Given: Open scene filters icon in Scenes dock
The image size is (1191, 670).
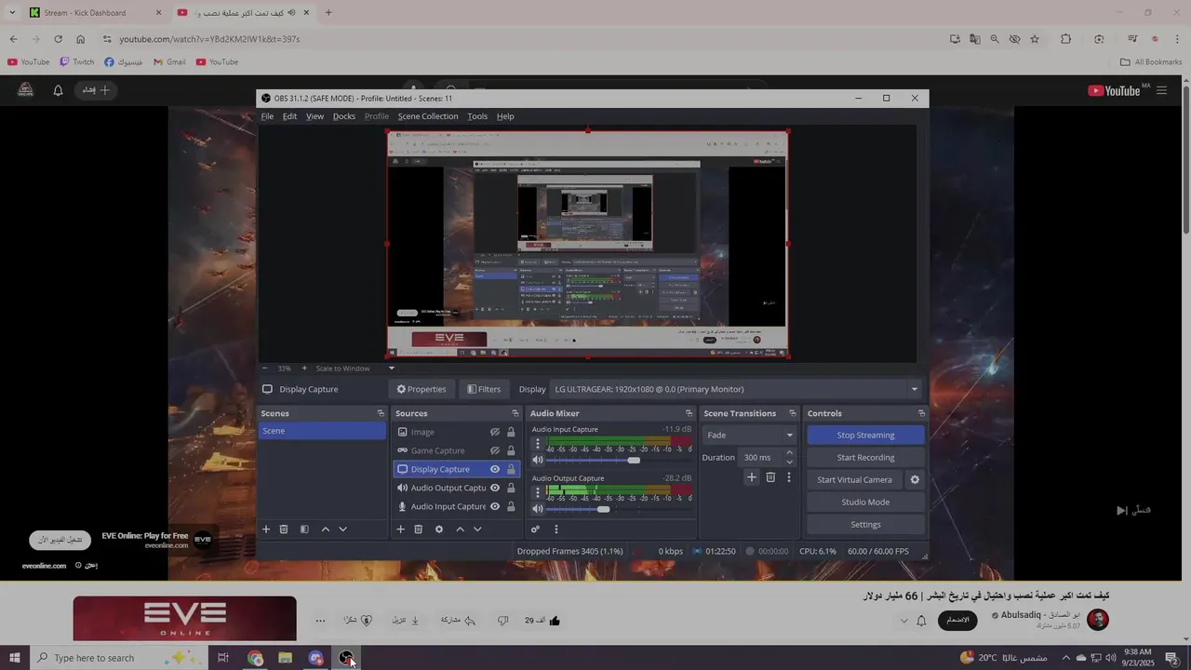Looking at the screenshot, I should (304, 529).
